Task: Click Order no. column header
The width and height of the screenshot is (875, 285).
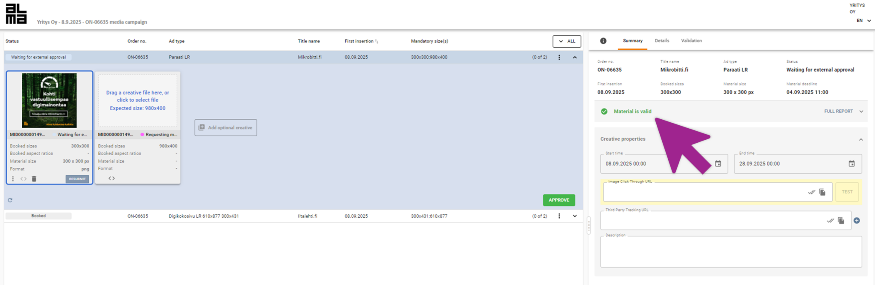Action: 137,41
